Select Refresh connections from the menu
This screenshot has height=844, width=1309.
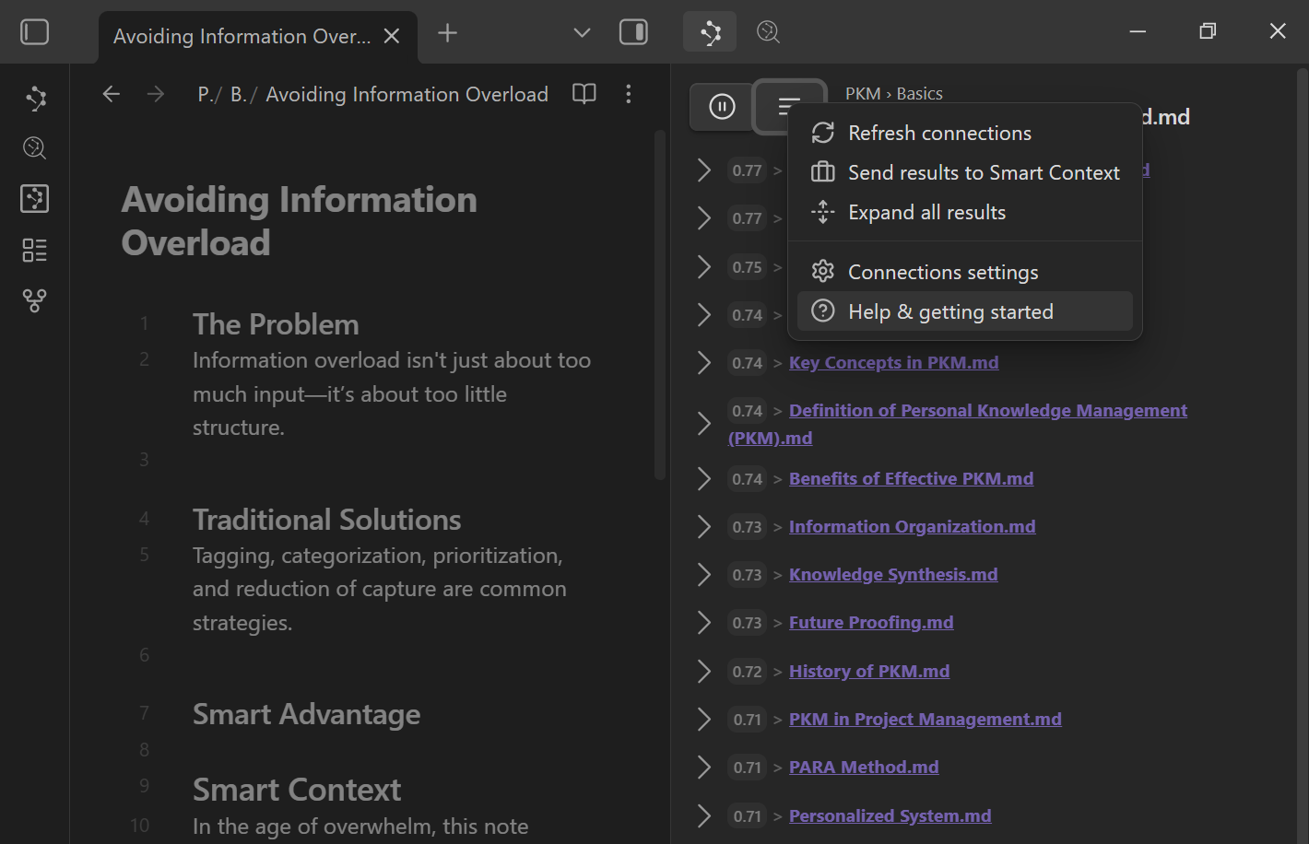(938, 134)
